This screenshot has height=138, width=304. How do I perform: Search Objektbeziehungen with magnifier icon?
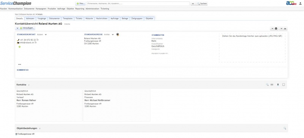click(285, 128)
